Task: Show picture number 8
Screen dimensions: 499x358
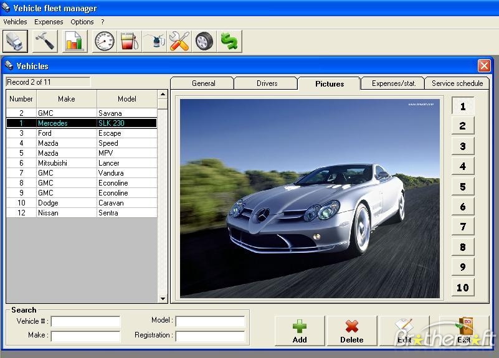Action: (463, 247)
